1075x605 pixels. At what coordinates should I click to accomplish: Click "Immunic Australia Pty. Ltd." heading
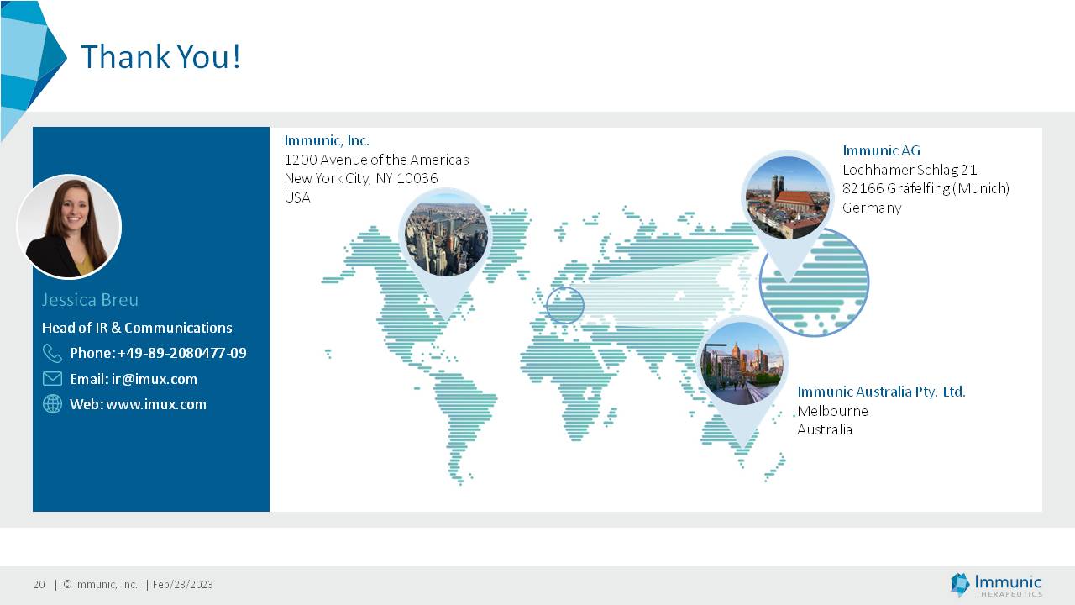pyautogui.click(x=882, y=392)
